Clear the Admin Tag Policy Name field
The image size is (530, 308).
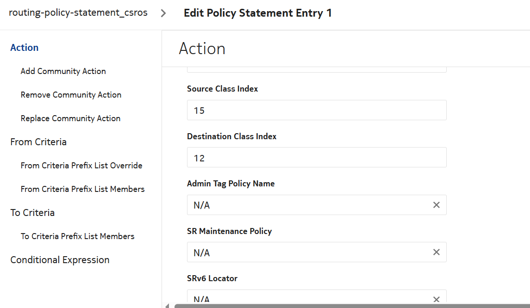click(x=436, y=205)
